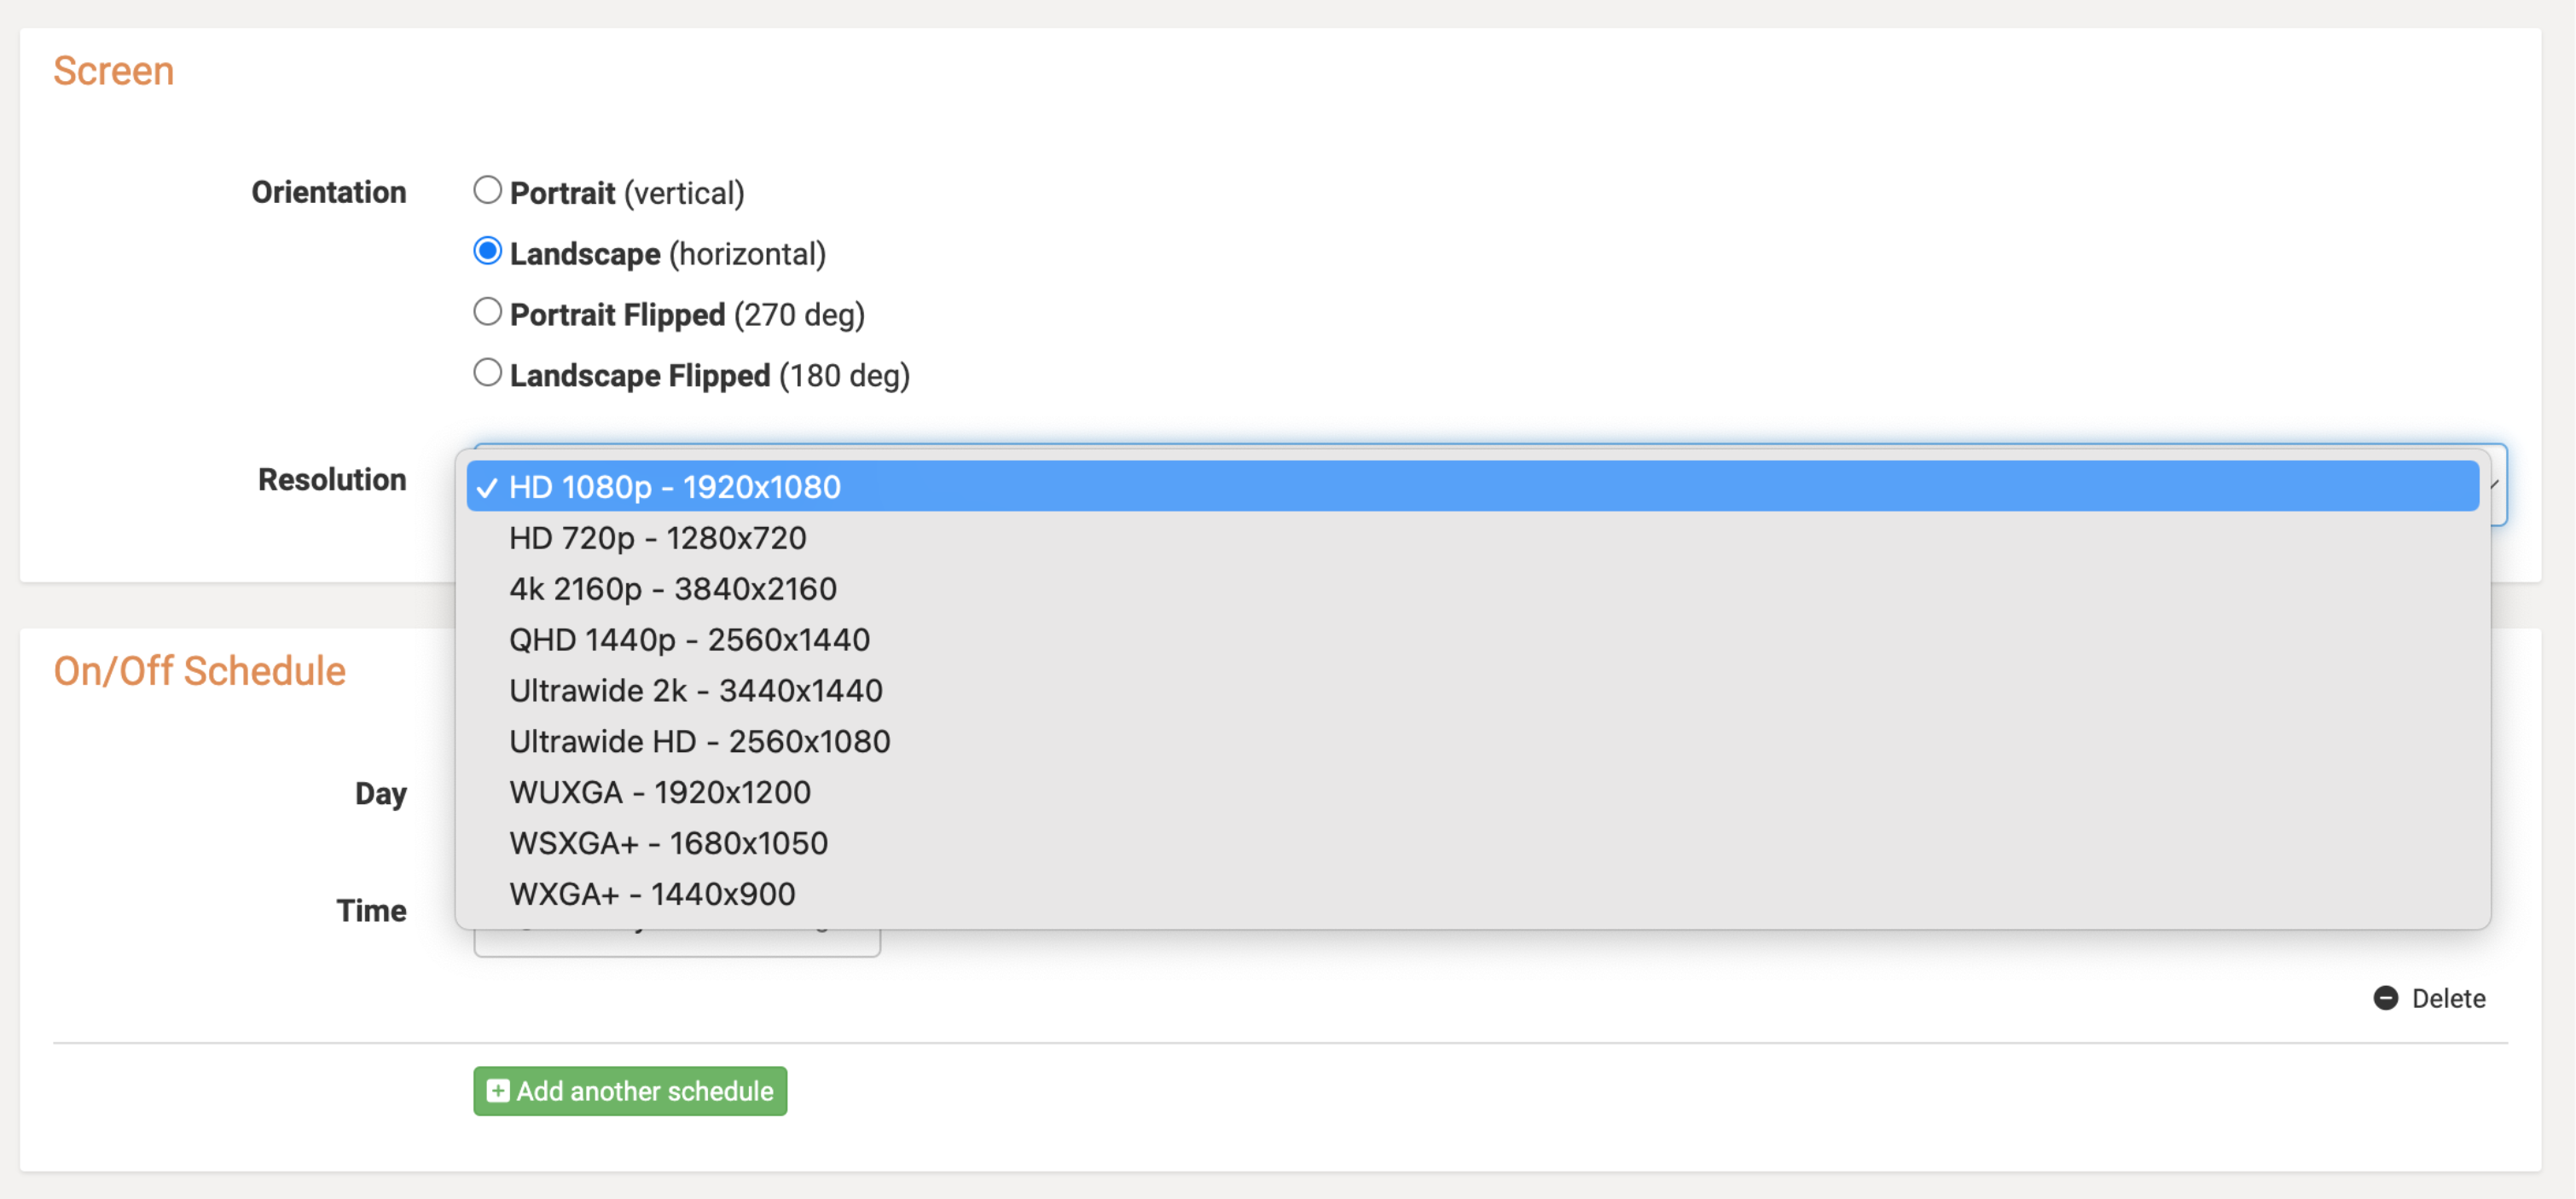Choose Ultrawide HD - 2560x1080

coord(1472,742)
